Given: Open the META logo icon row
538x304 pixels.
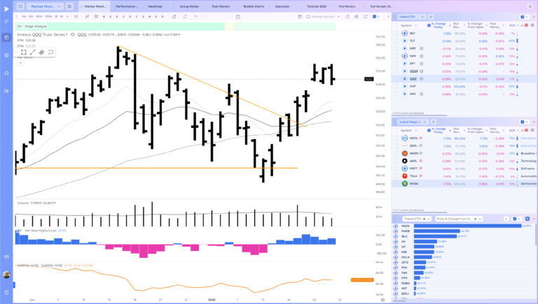Looking at the screenshot, I should (x=404, y=138).
